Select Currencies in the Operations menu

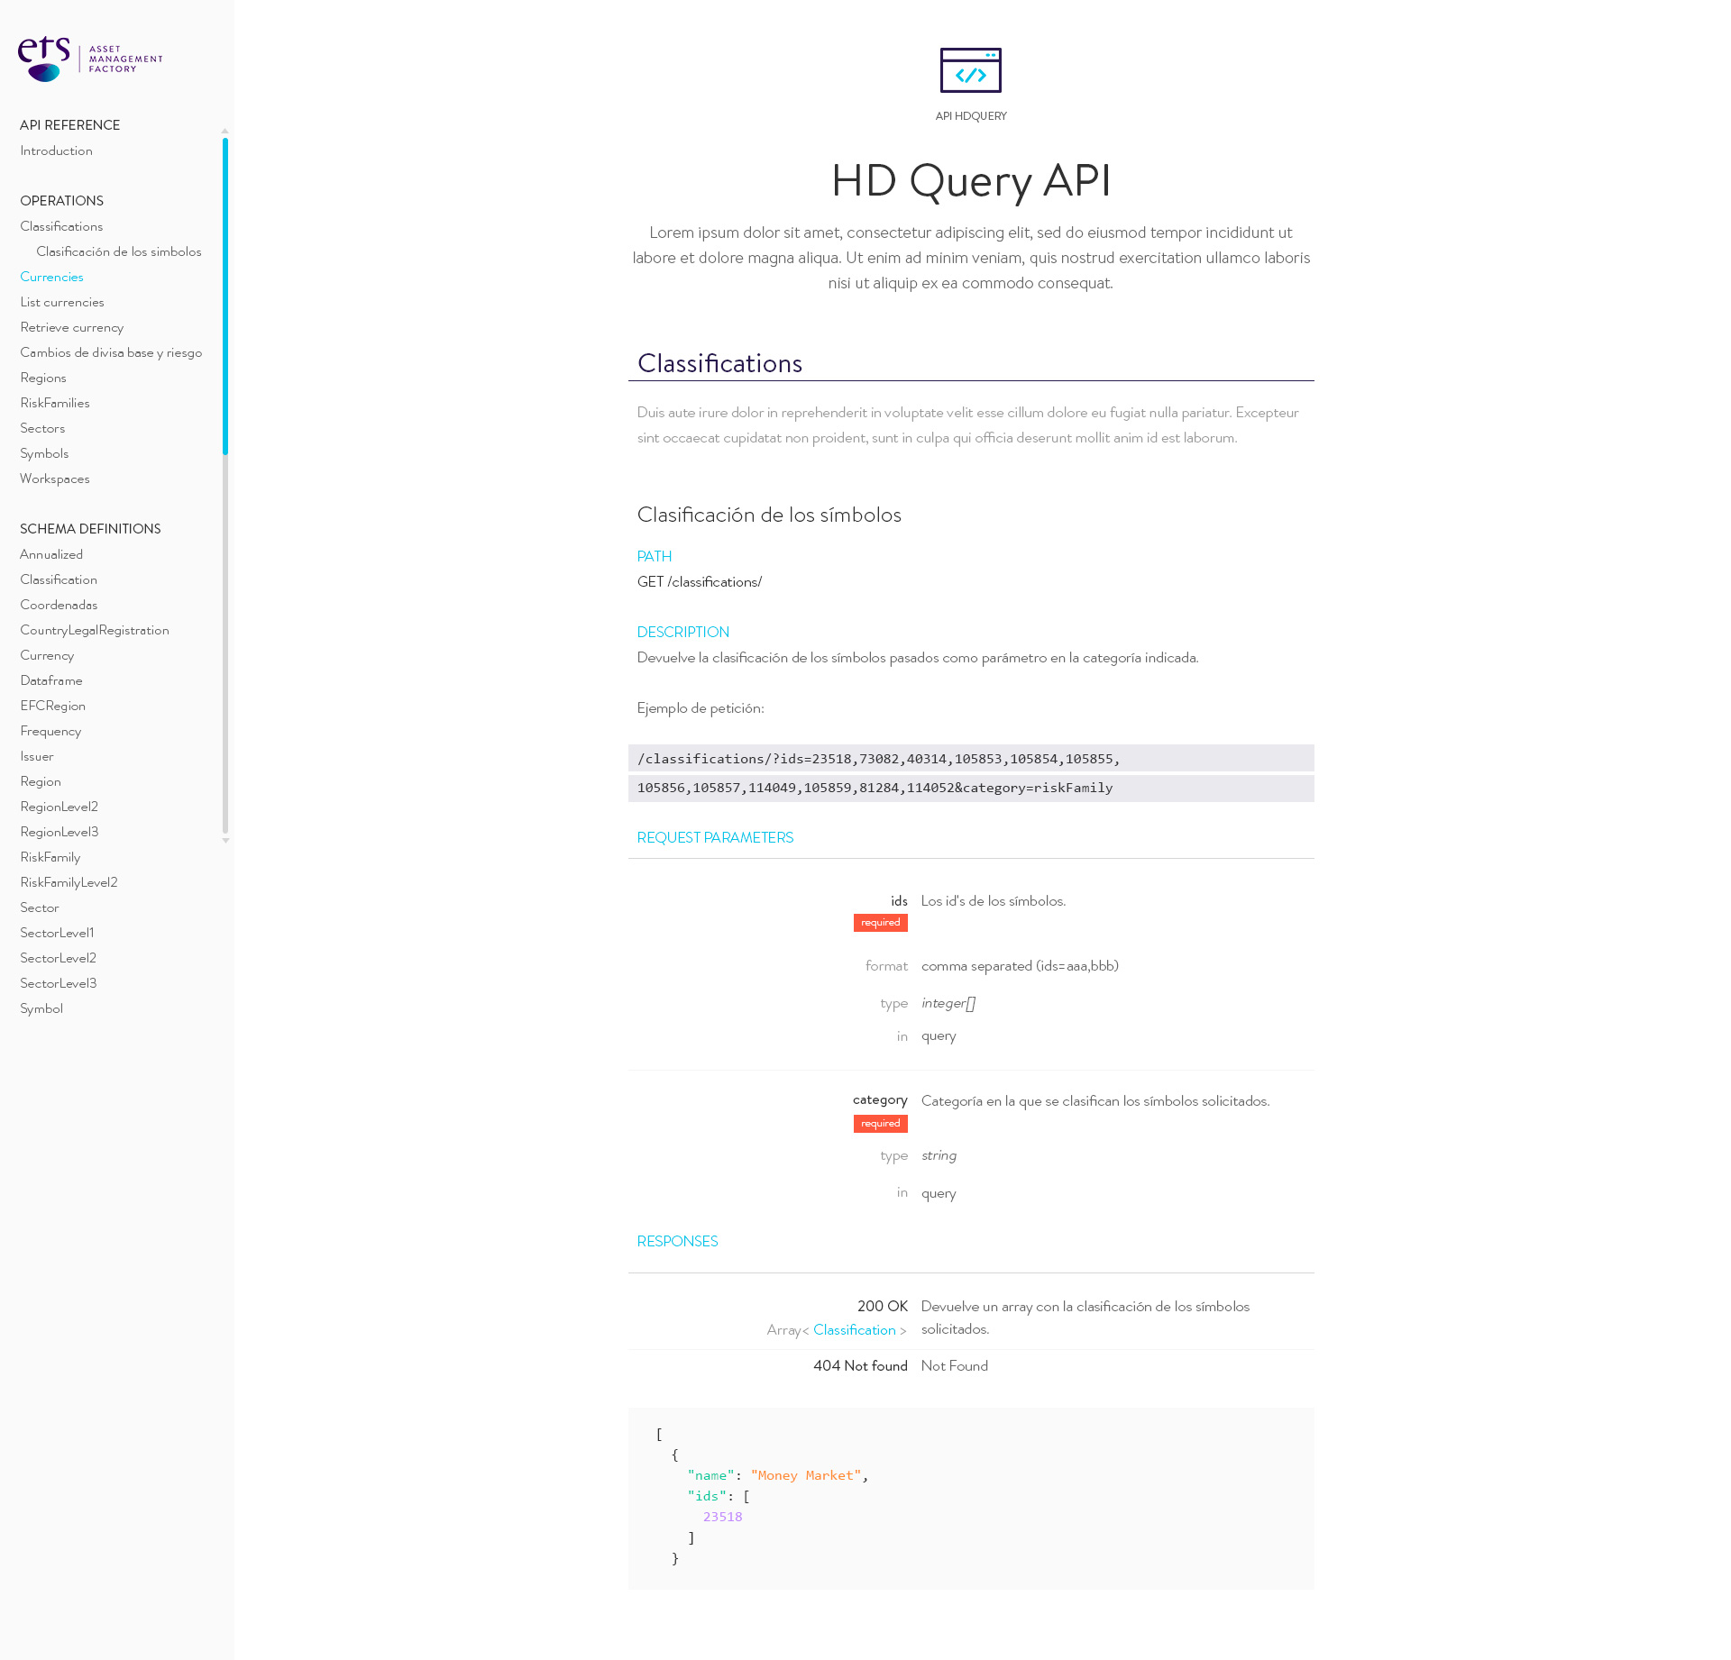point(51,277)
